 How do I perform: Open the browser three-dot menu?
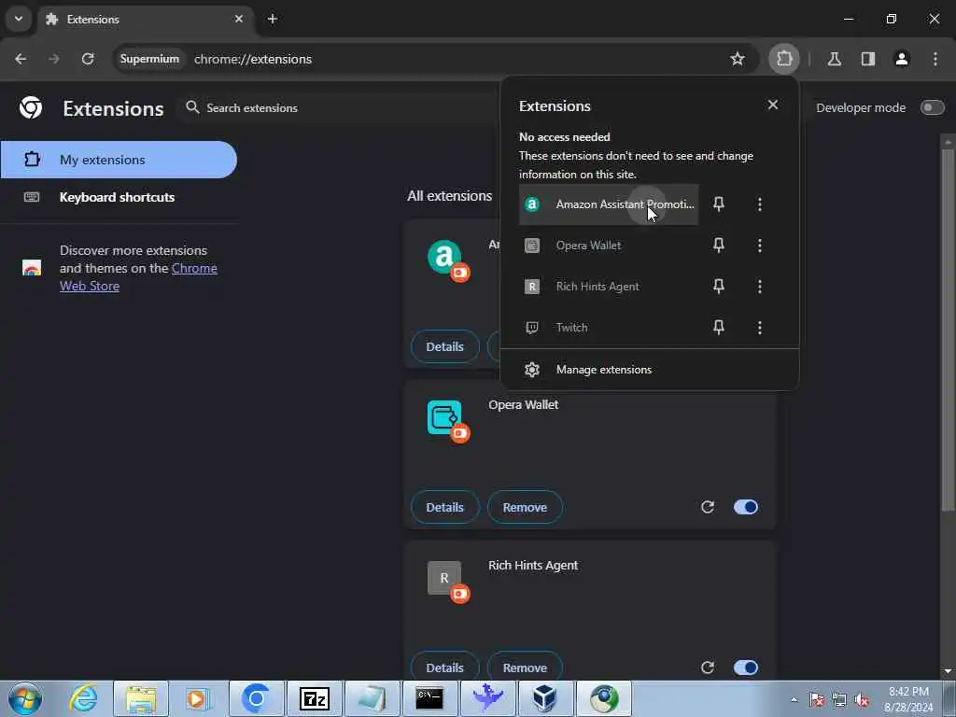coord(935,59)
